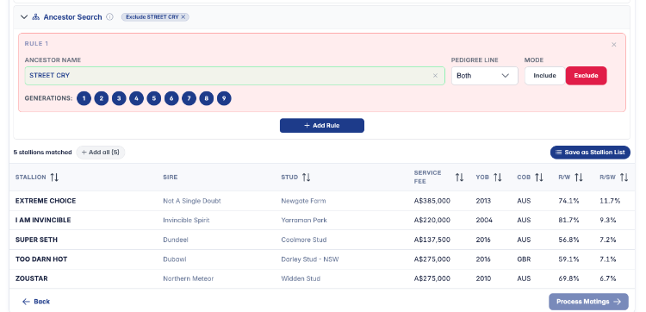Viewport: 646px width, 312px height.
Task: Sort by Service Fee column arrows
Action: pos(459,178)
